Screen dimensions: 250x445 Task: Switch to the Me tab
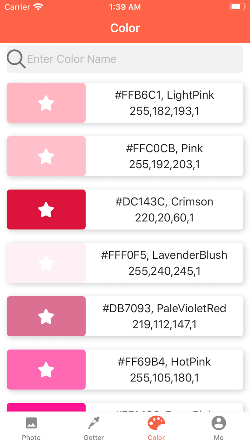click(x=219, y=428)
